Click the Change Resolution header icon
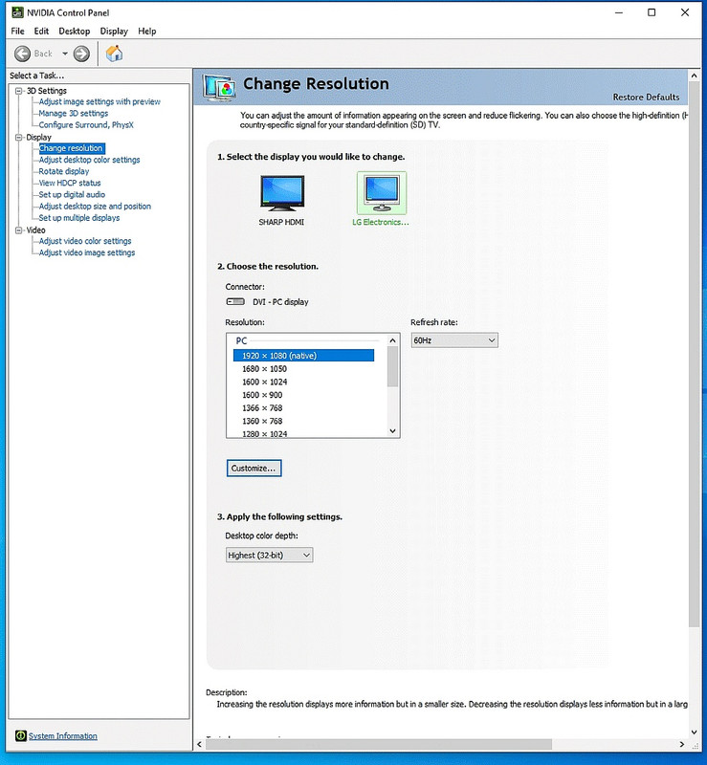Image resolution: width=707 pixels, height=765 pixels. pos(219,88)
